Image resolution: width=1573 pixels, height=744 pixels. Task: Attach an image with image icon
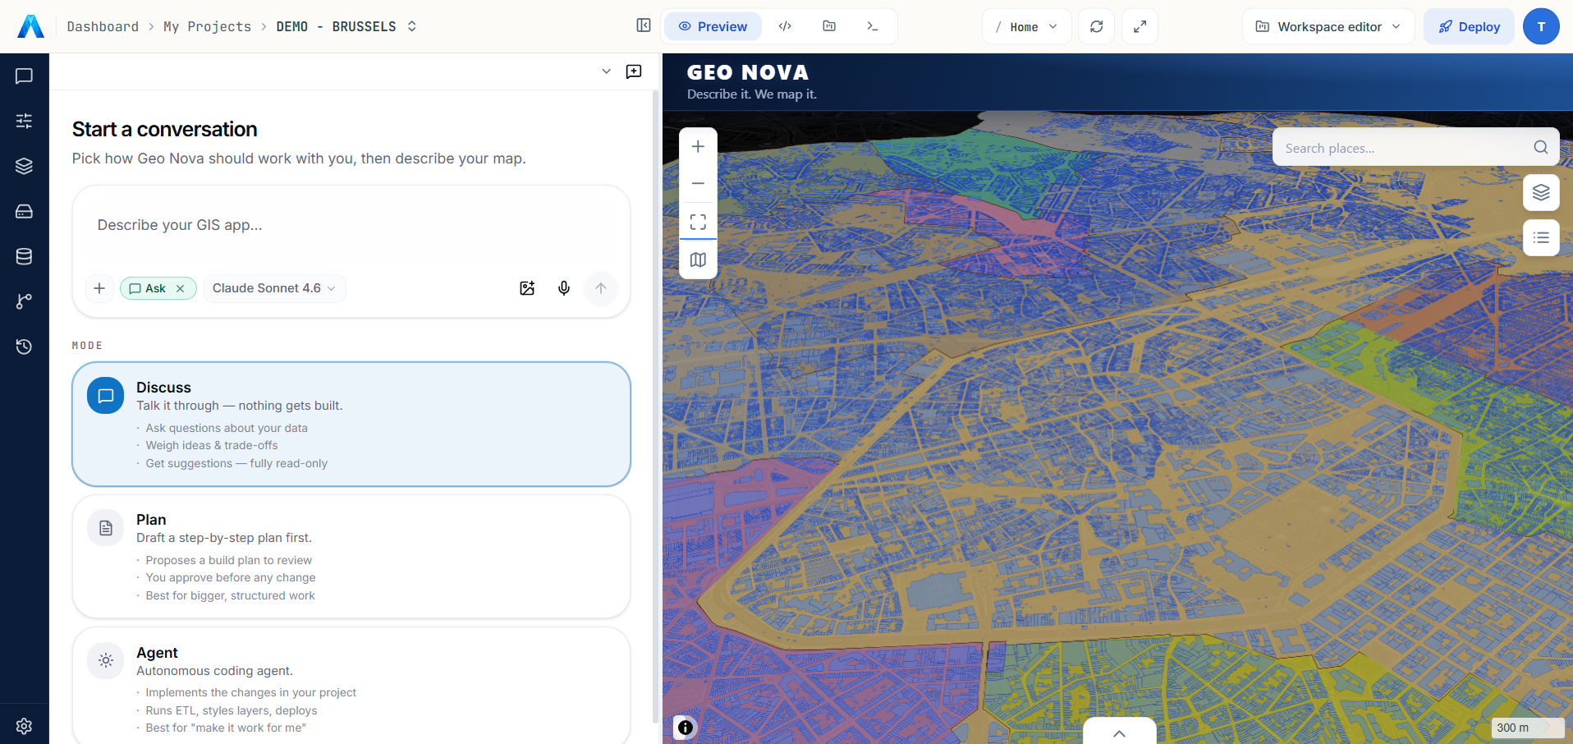tap(527, 288)
